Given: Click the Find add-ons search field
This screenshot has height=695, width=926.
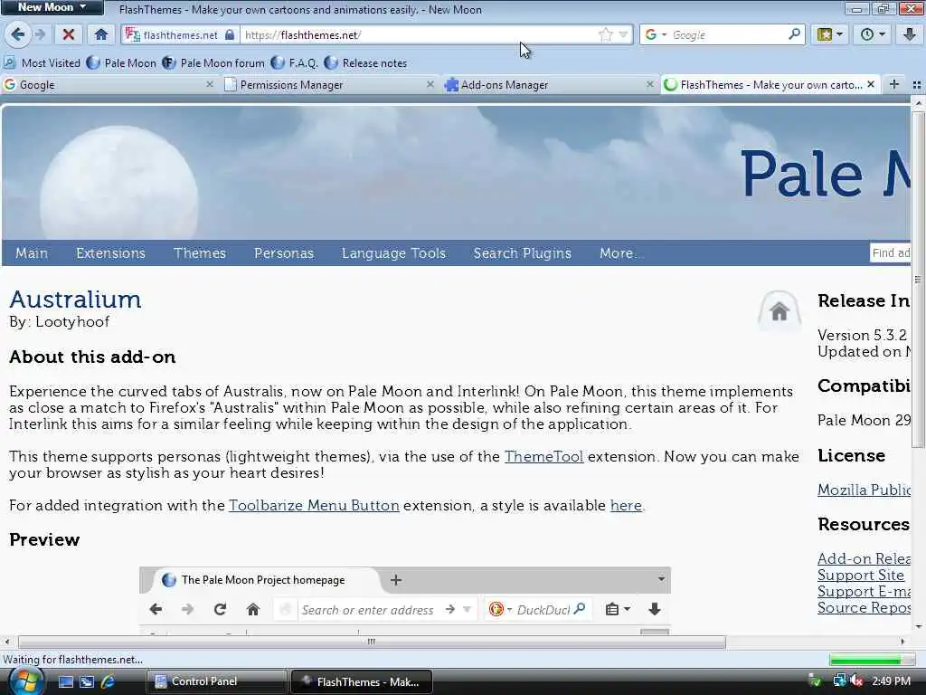Looking at the screenshot, I should click(890, 253).
